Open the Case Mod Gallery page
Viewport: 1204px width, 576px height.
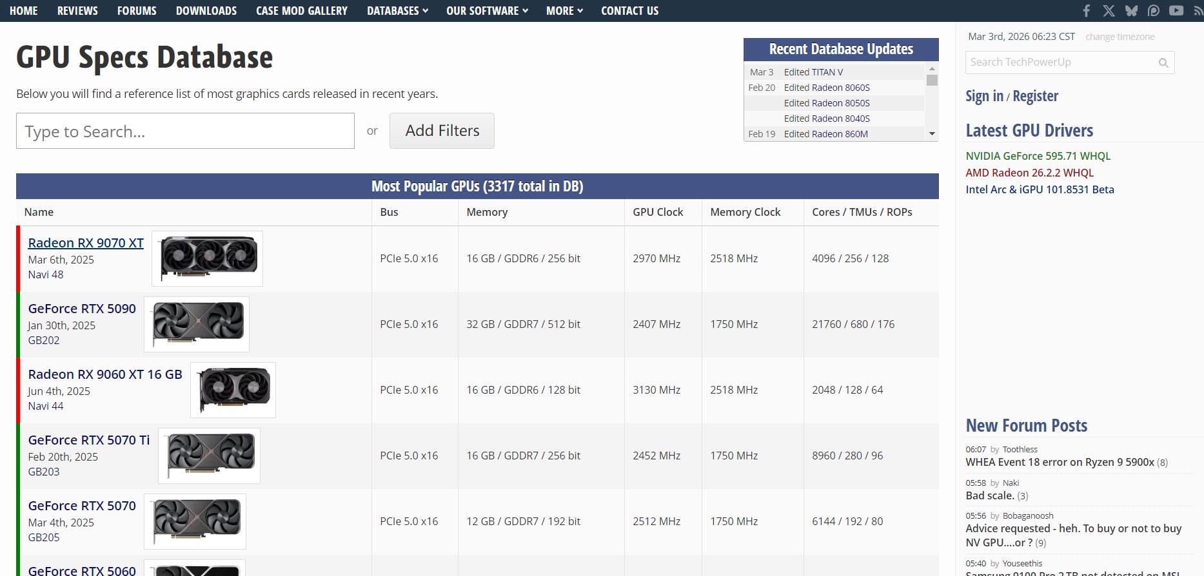[x=302, y=11]
